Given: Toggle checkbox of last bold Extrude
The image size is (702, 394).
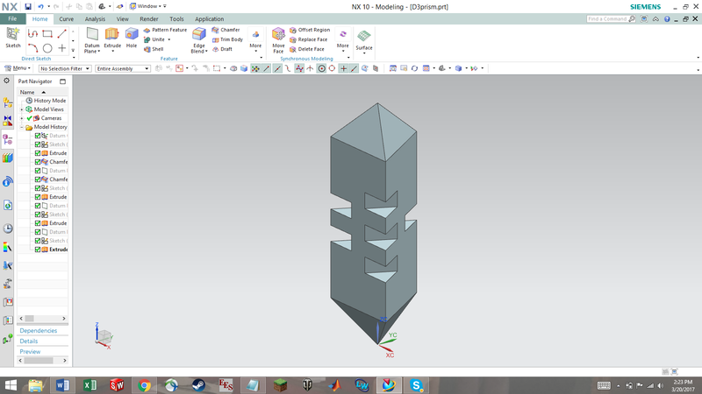Looking at the screenshot, I should pyautogui.click(x=38, y=250).
